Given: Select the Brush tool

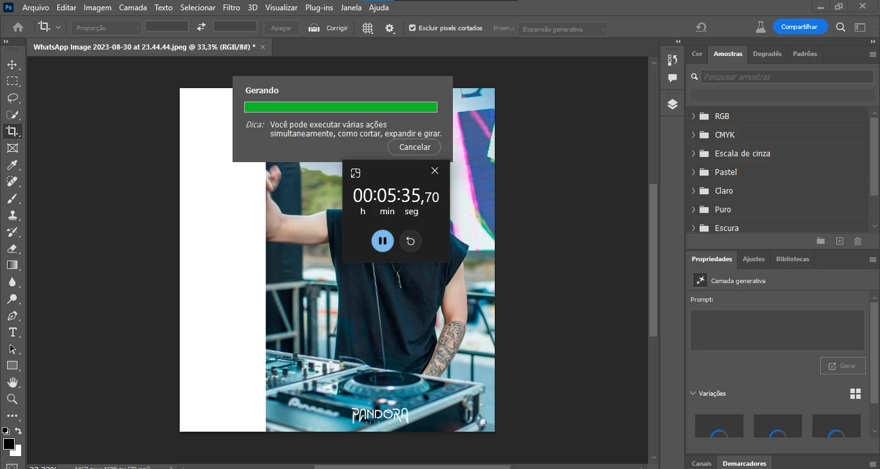Looking at the screenshot, I should (x=12, y=199).
